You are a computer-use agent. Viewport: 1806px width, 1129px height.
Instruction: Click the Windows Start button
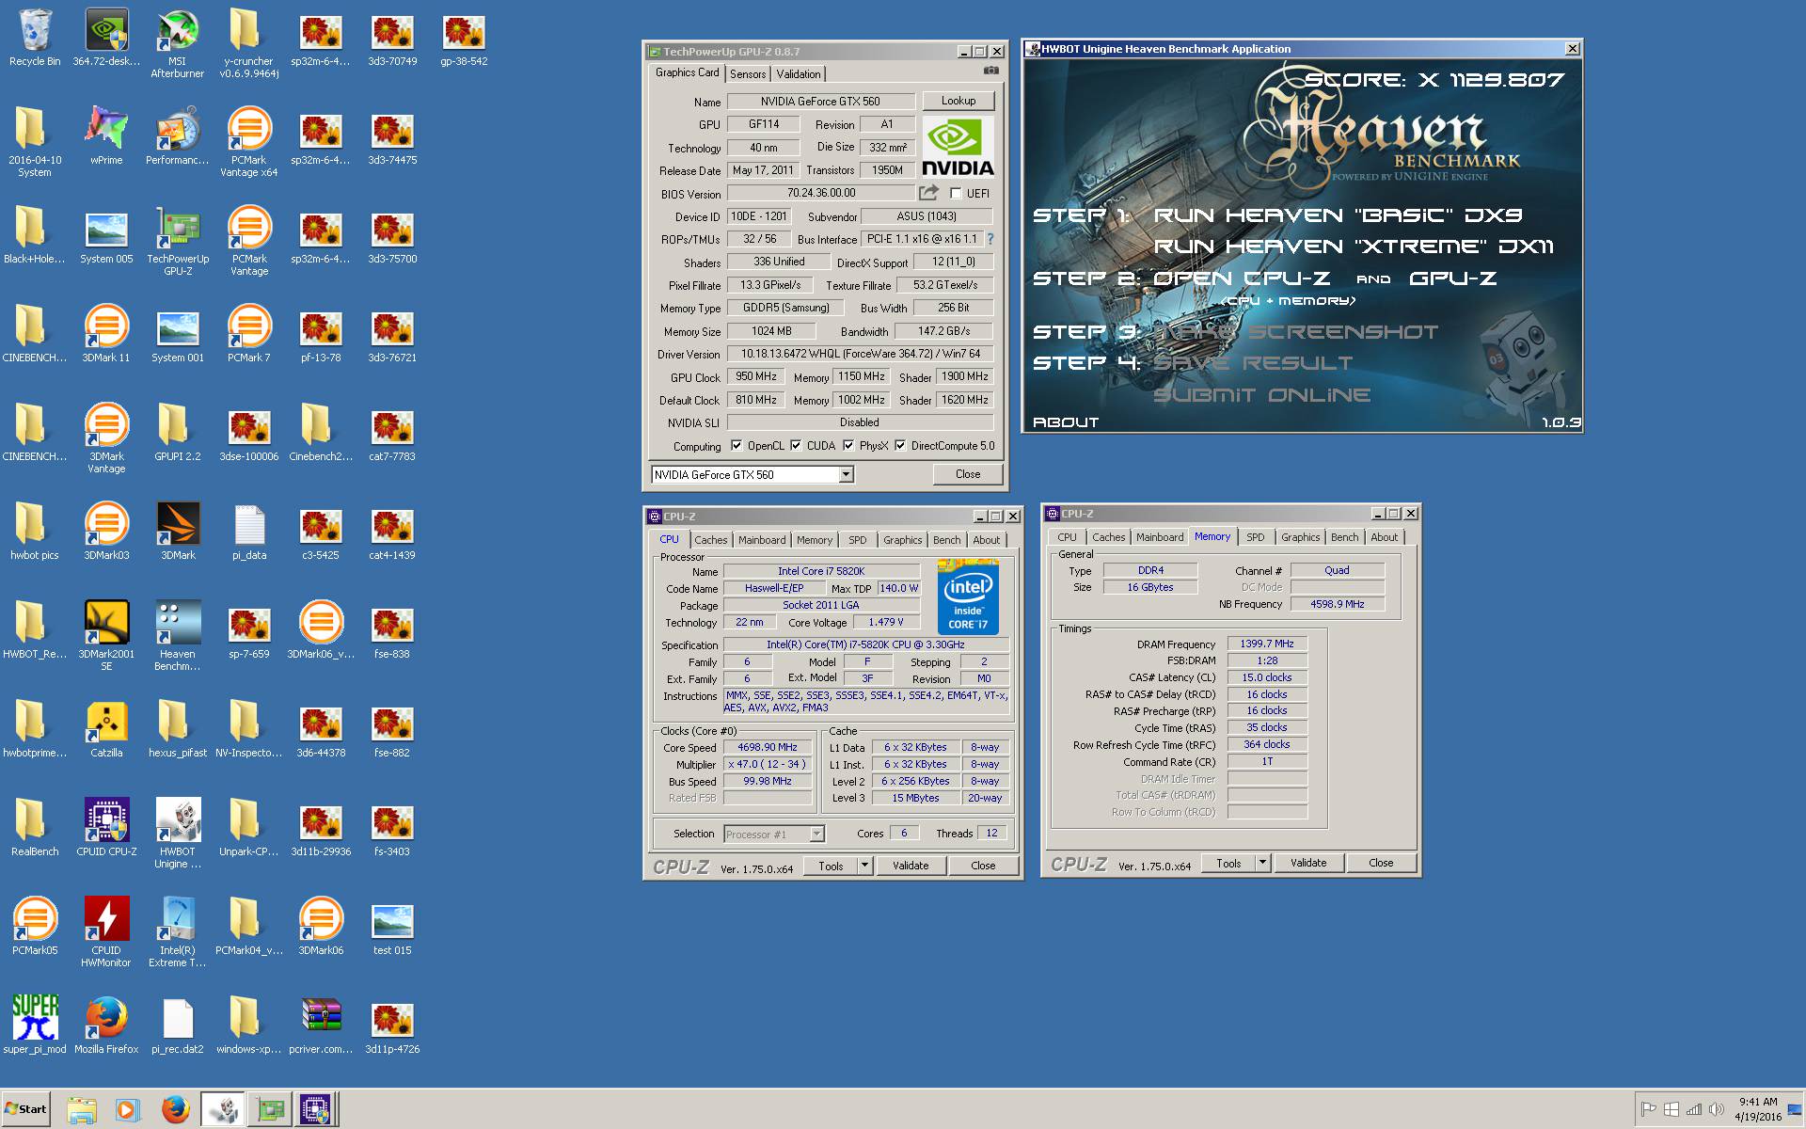(25, 1109)
